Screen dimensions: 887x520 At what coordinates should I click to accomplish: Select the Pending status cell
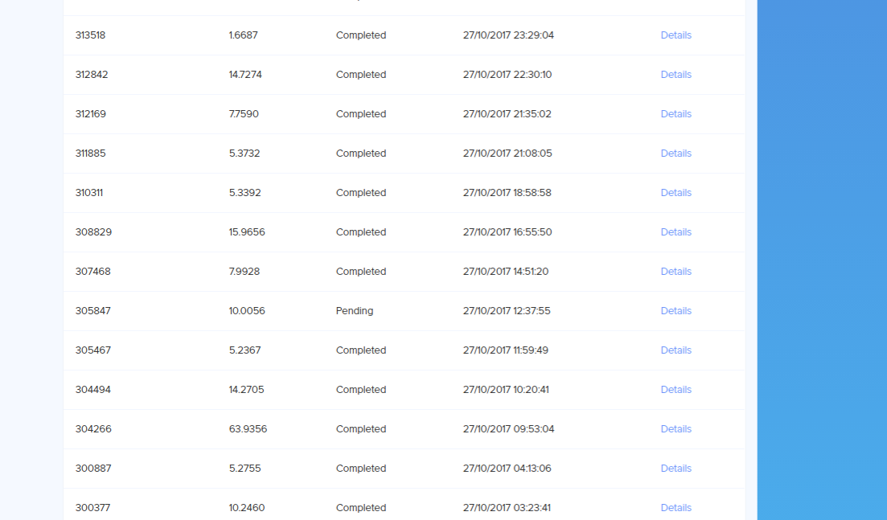(355, 311)
